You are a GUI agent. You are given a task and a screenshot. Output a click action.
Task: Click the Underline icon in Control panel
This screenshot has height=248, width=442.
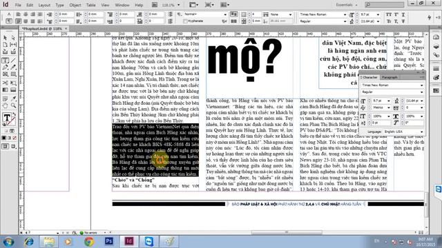[403, 14]
